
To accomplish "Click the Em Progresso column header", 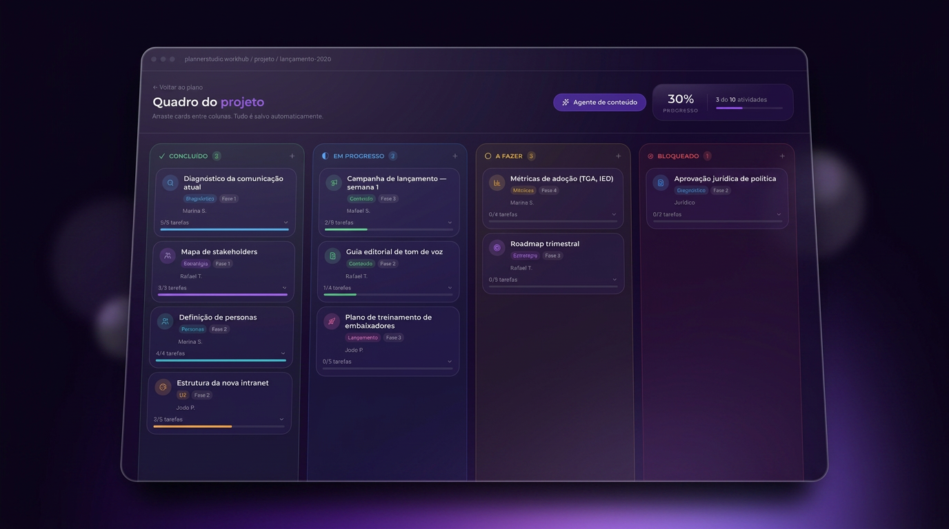I will click(x=359, y=156).
